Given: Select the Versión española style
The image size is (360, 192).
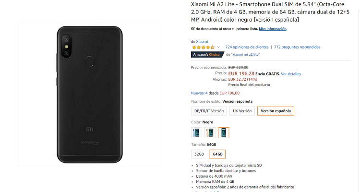Looking at the screenshot, I should (x=276, y=111).
